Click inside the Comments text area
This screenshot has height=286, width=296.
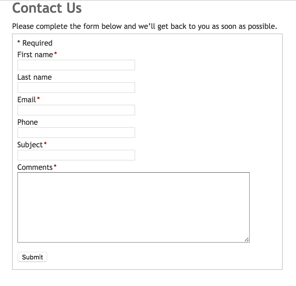click(x=133, y=207)
